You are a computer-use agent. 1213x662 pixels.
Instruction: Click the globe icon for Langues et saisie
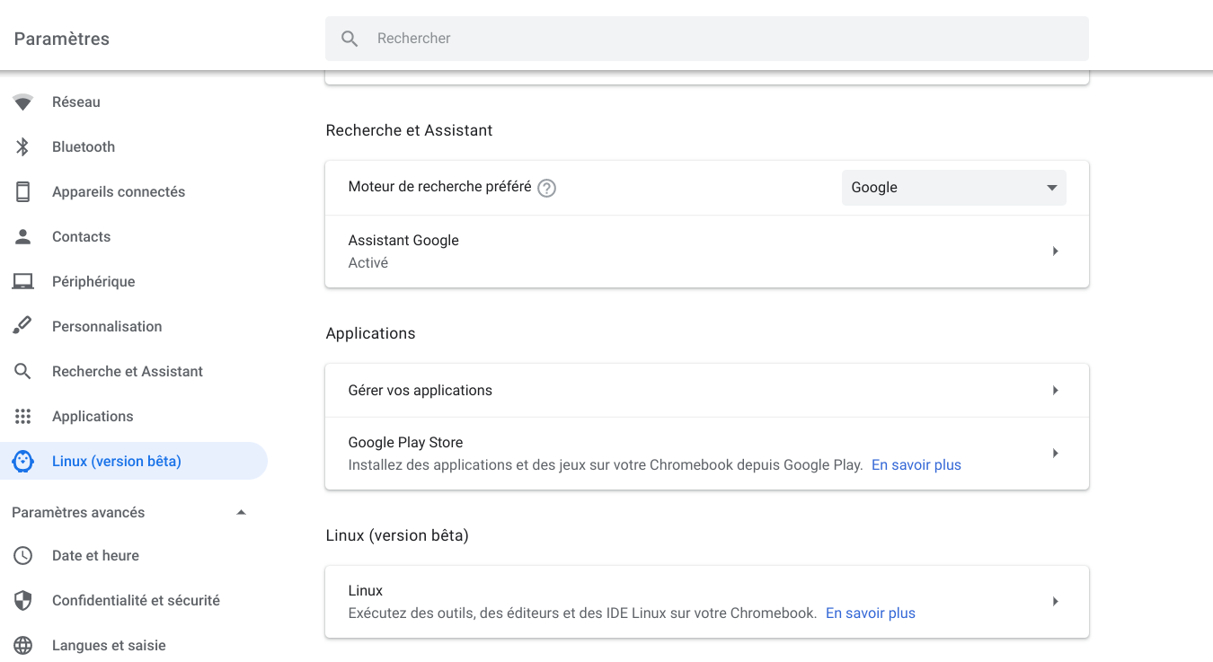[x=23, y=646]
